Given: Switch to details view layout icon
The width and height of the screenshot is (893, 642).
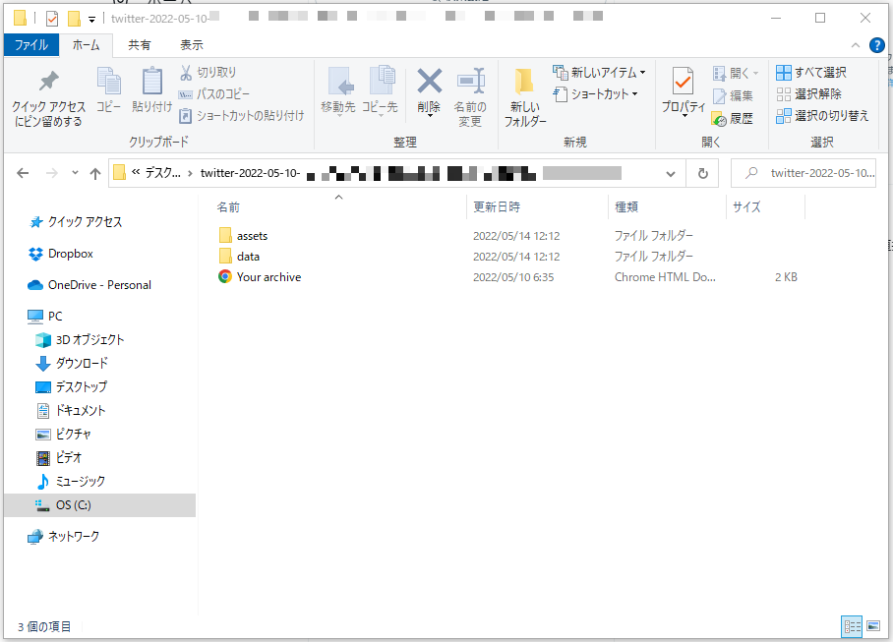Looking at the screenshot, I should [x=852, y=626].
